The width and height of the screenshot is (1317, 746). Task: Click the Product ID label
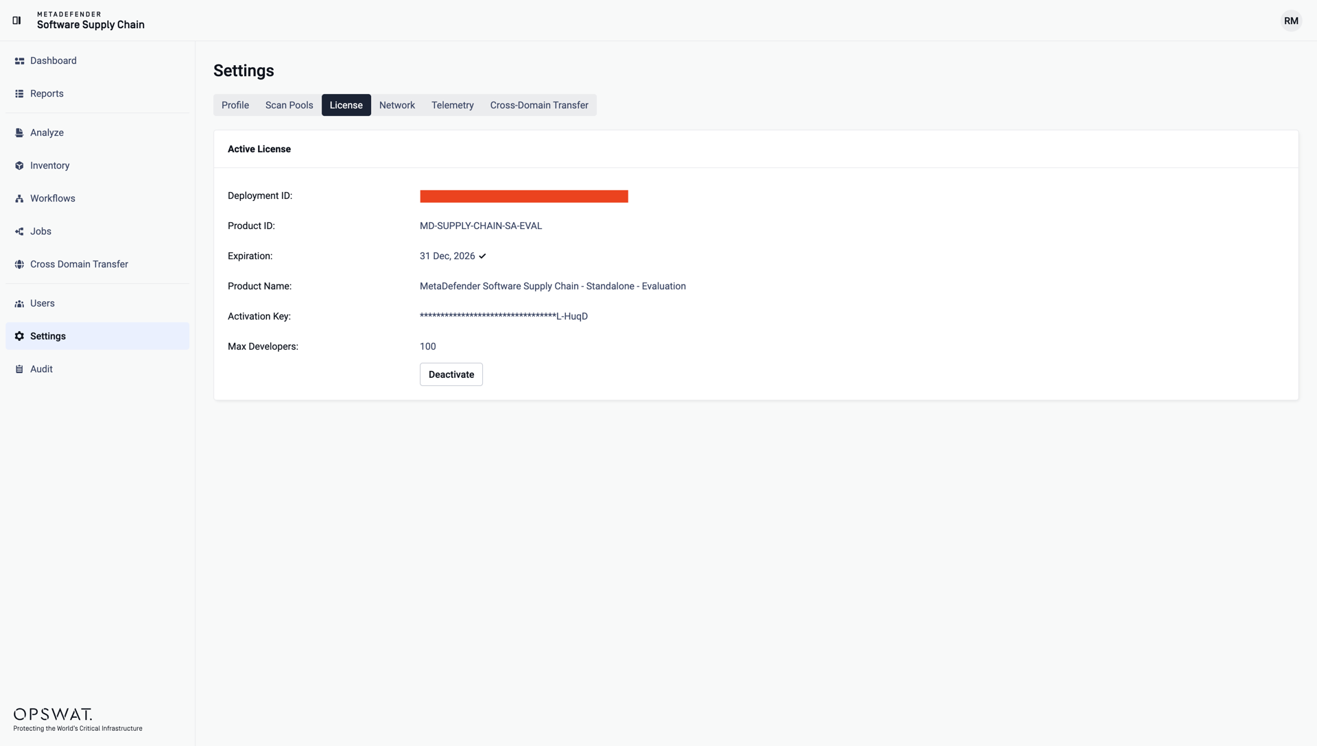pos(251,226)
